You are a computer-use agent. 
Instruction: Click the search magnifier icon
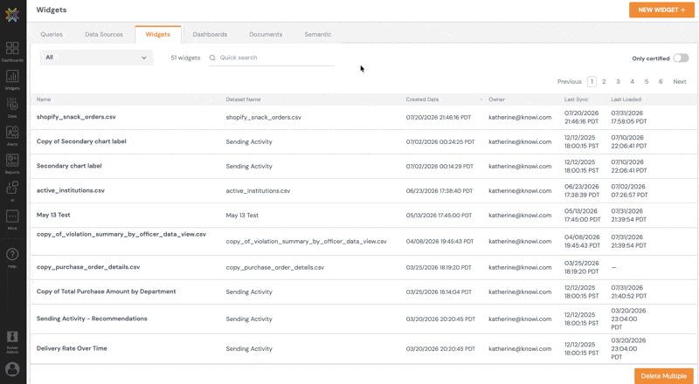(212, 58)
